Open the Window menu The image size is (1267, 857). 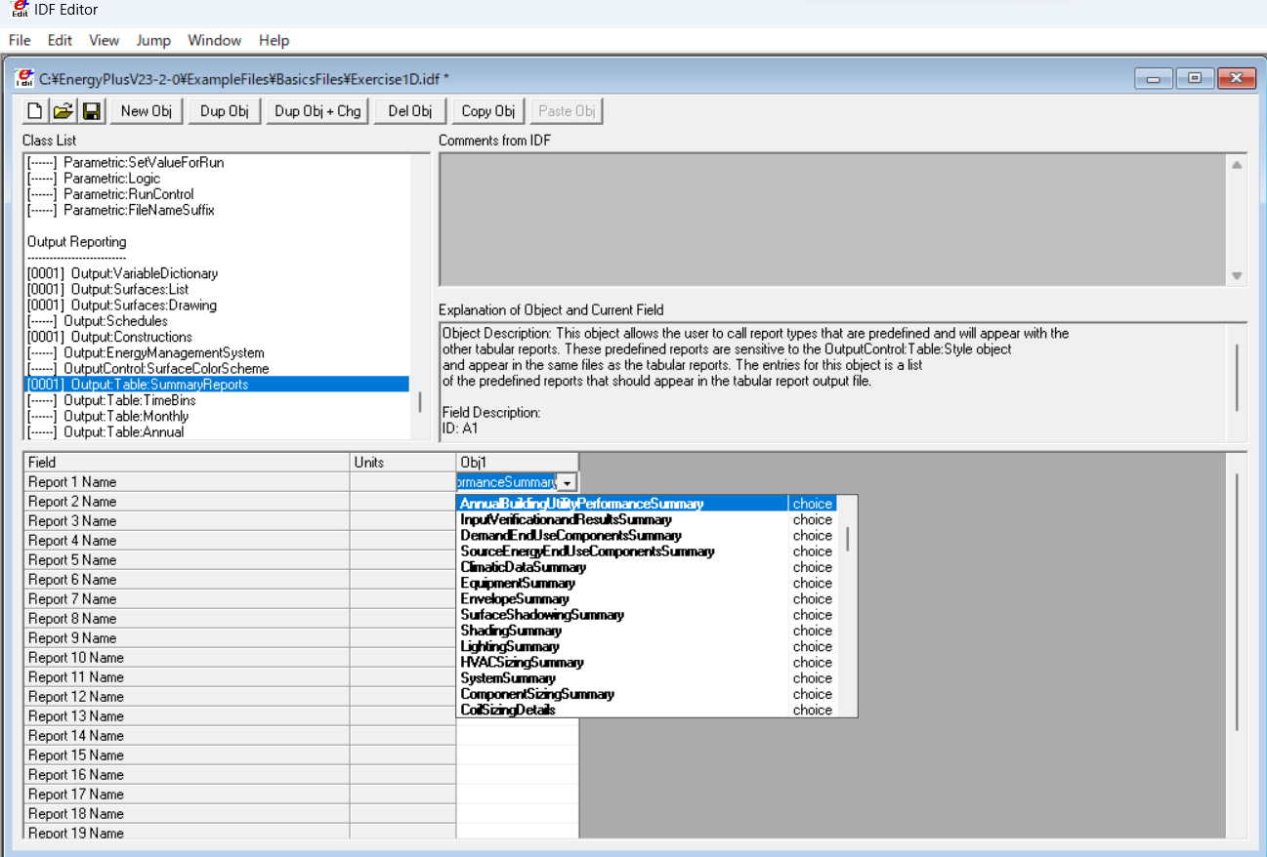click(215, 40)
